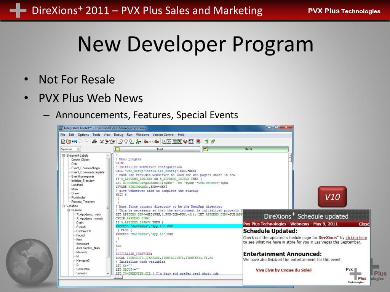Collapse the Numeric tree node
Screen dimensions: 390x292
tap(69, 210)
